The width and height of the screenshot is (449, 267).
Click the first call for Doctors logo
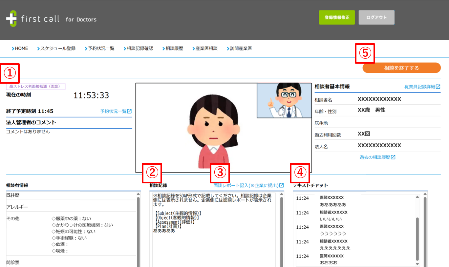(x=51, y=19)
